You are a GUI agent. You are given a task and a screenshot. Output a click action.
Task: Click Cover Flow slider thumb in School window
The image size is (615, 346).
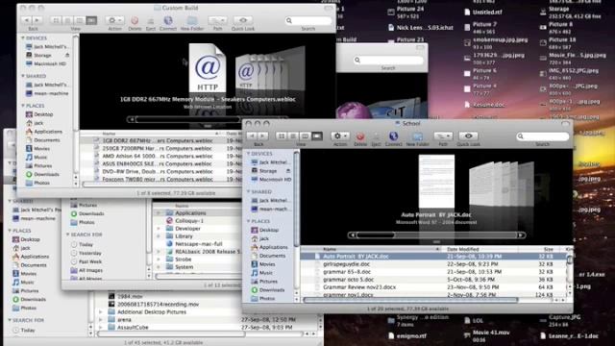coord(376,235)
